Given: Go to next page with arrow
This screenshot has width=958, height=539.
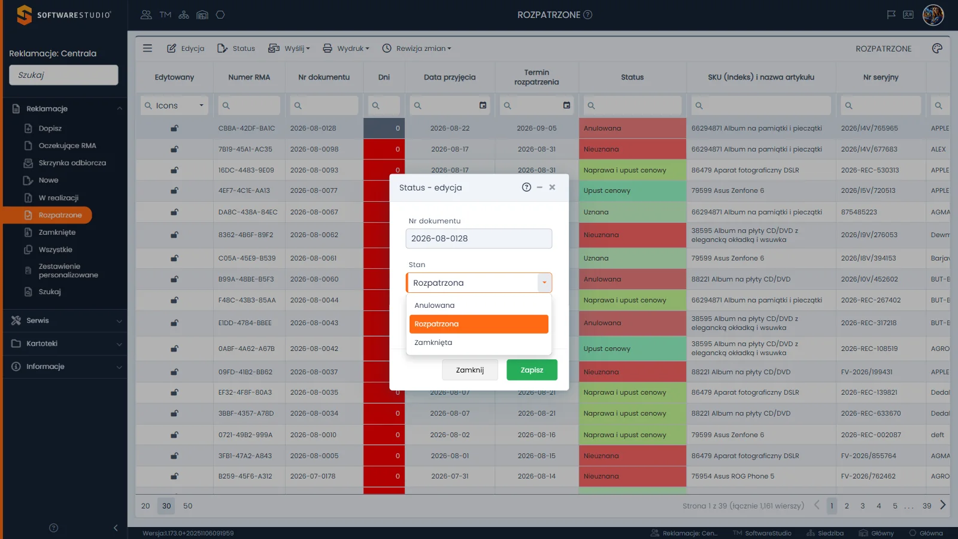Looking at the screenshot, I should point(943,505).
